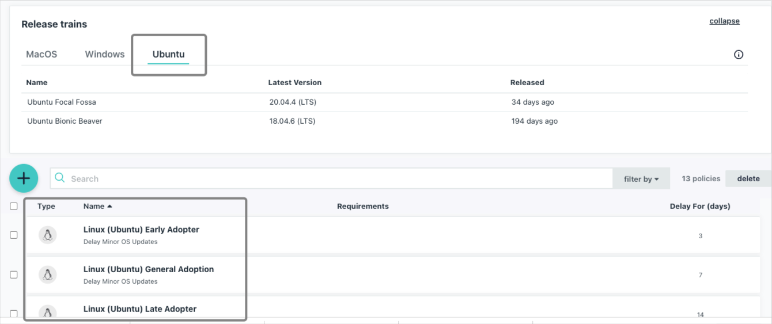Open the Linux (Ubuntu) Late Adopter policy
The width and height of the screenshot is (772, 324).
pos(140,309)
